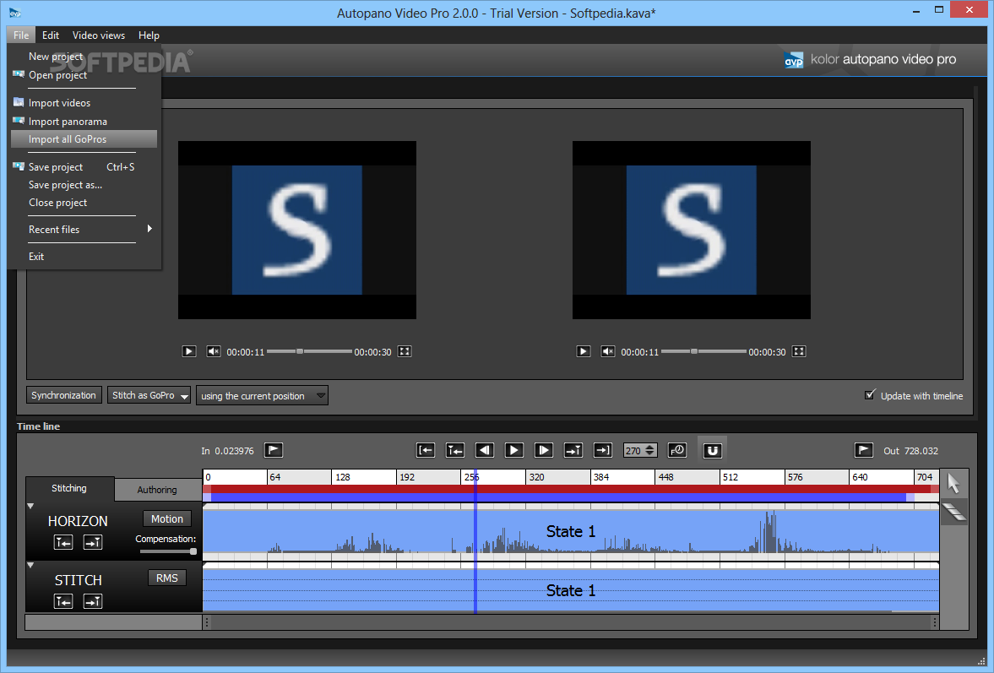The width and height of the screenshot is (994, 673).
Task: Go to STITCH previous keyframe
Action: [63, 600]
